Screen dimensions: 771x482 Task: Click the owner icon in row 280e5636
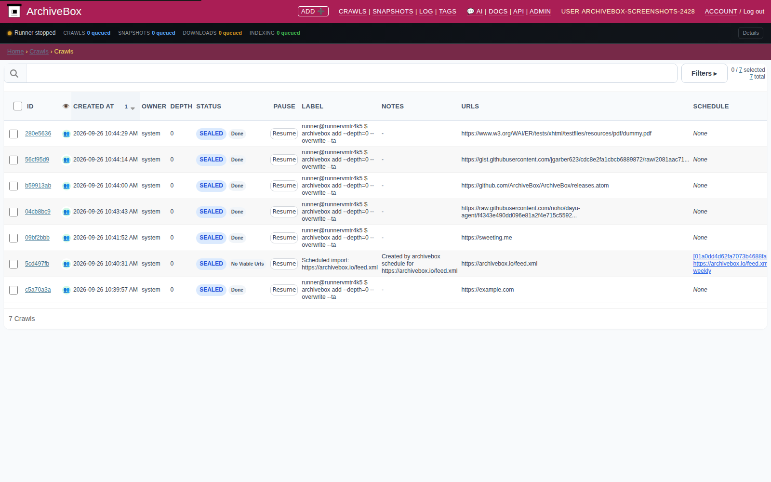[x=66, y=134]
